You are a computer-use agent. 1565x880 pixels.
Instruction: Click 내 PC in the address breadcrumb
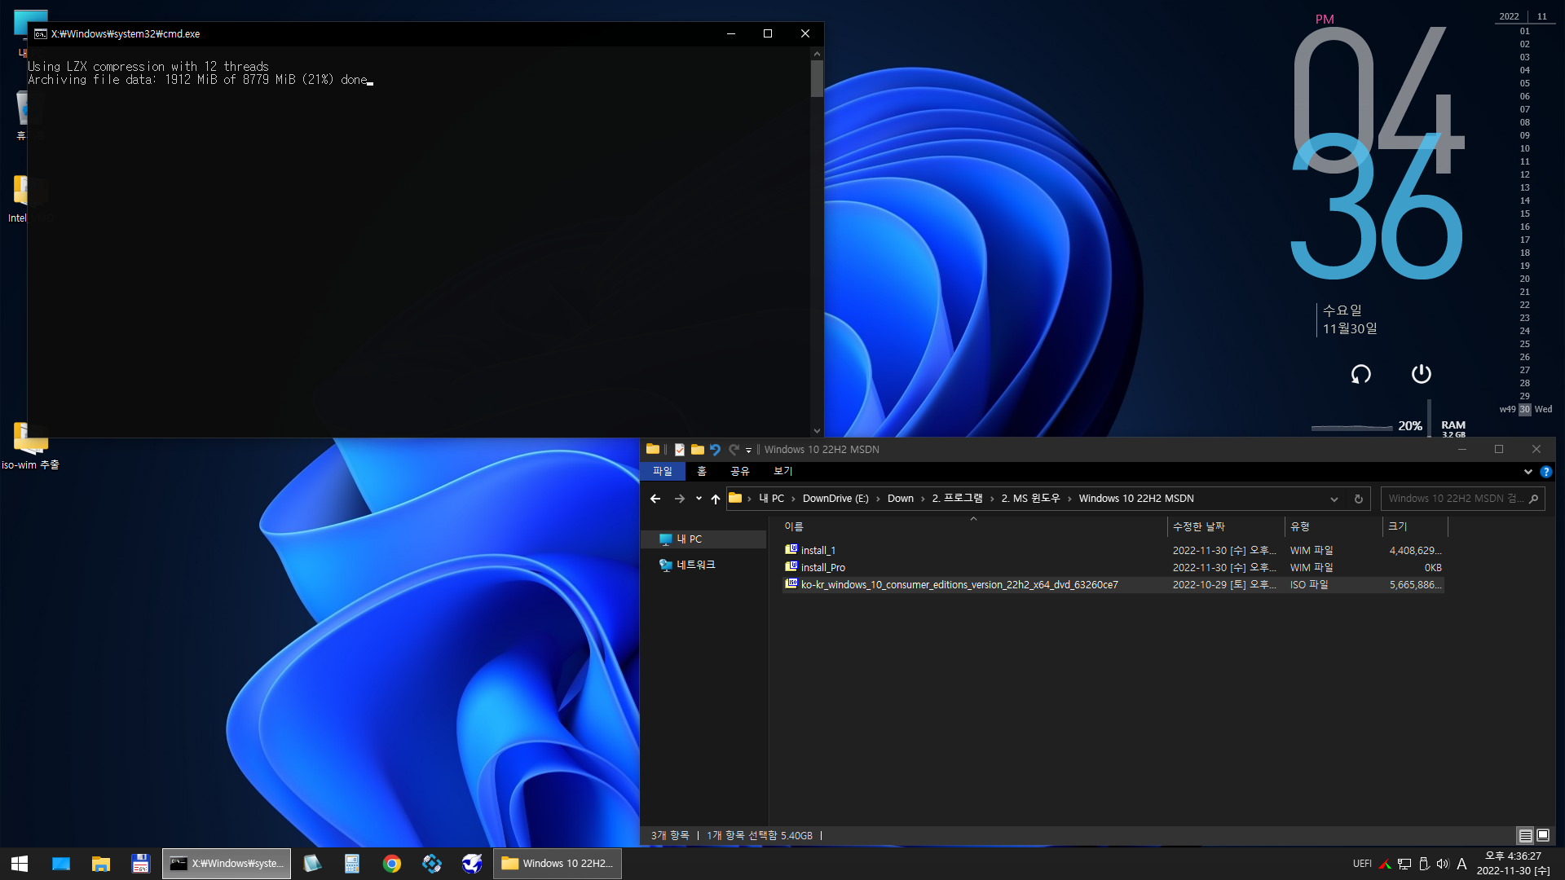point(771,499)
